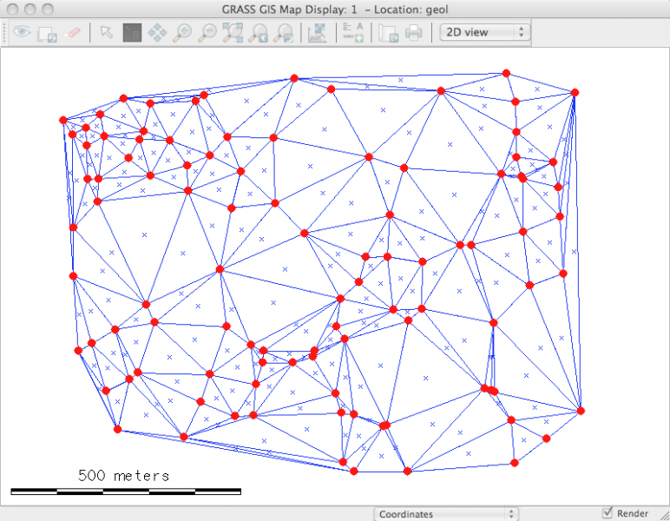Click the Erase display eraser icon
Viewport: 670px width, 521px height.
(73, 32)
